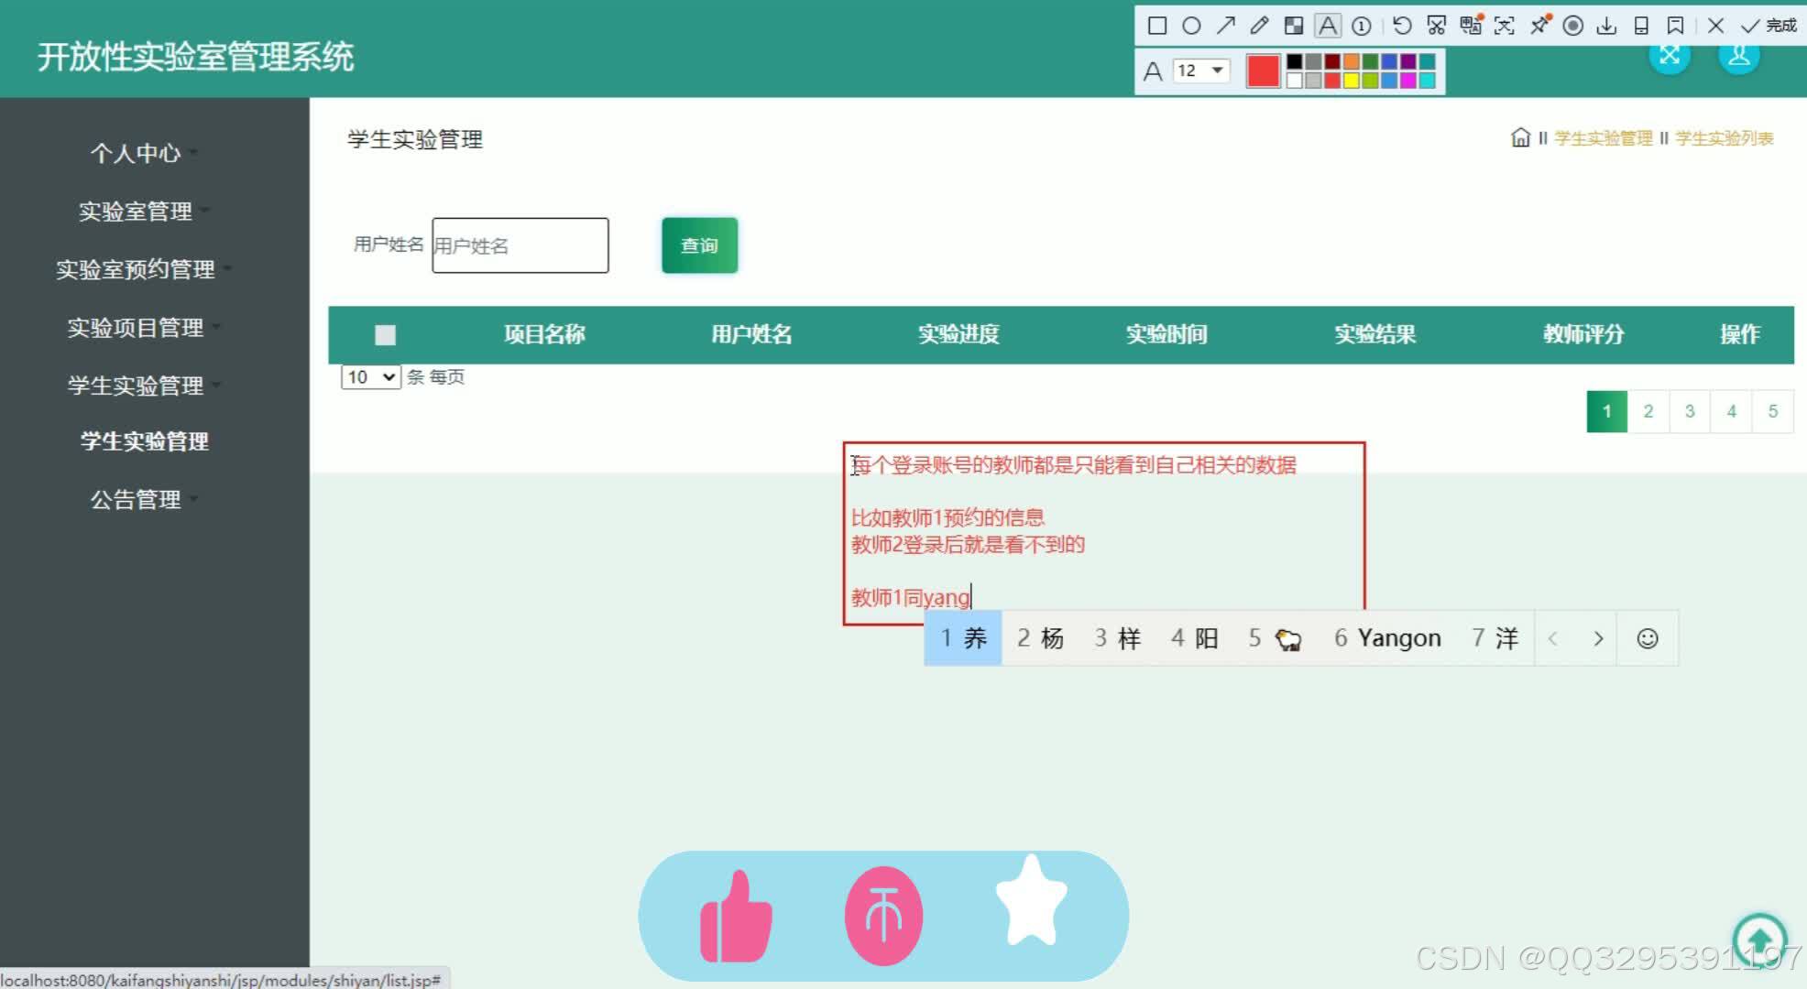This screenshot has height=989, width=1807.
Task: Start screen recording from toolbar
Action: (x=1573, y=26)
